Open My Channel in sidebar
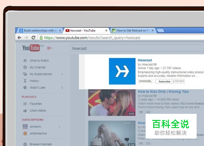The image size is (204, 146). tap(38, 68)
